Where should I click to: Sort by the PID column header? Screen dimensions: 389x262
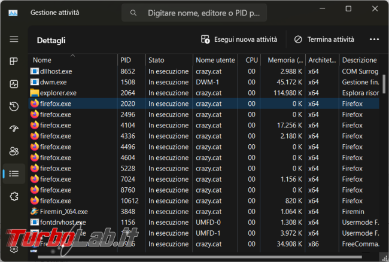coord(131,60)
